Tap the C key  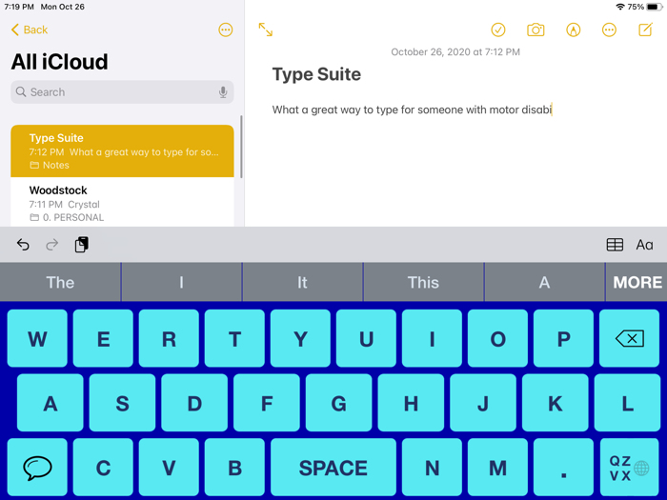click(x=103, y=468)
